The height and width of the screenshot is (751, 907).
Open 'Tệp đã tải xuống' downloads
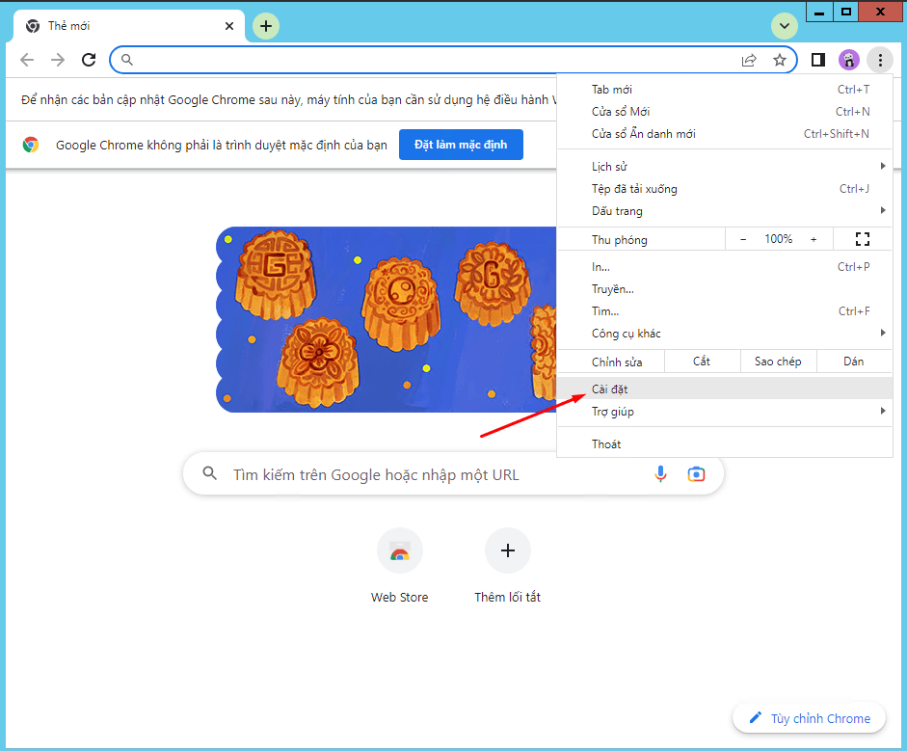[x=724, y=189]
